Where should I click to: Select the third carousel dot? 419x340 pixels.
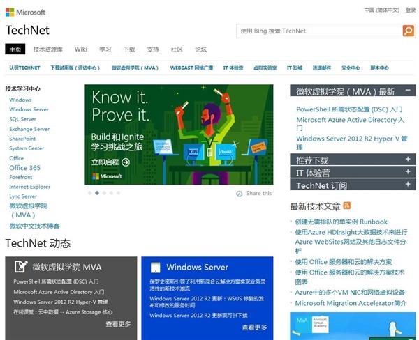click(x=104, y=193)
